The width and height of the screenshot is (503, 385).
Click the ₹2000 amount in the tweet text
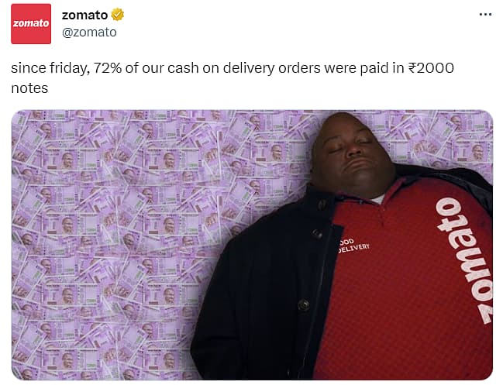pyautogui.click(x=431, y=68)
